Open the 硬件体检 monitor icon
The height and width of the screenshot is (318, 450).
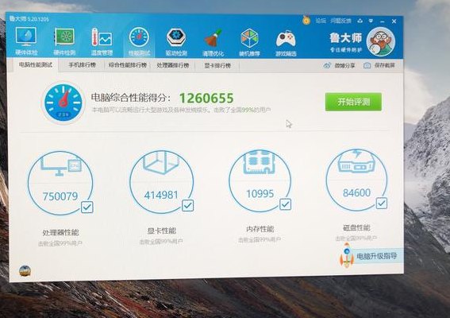tap(26, 41)
